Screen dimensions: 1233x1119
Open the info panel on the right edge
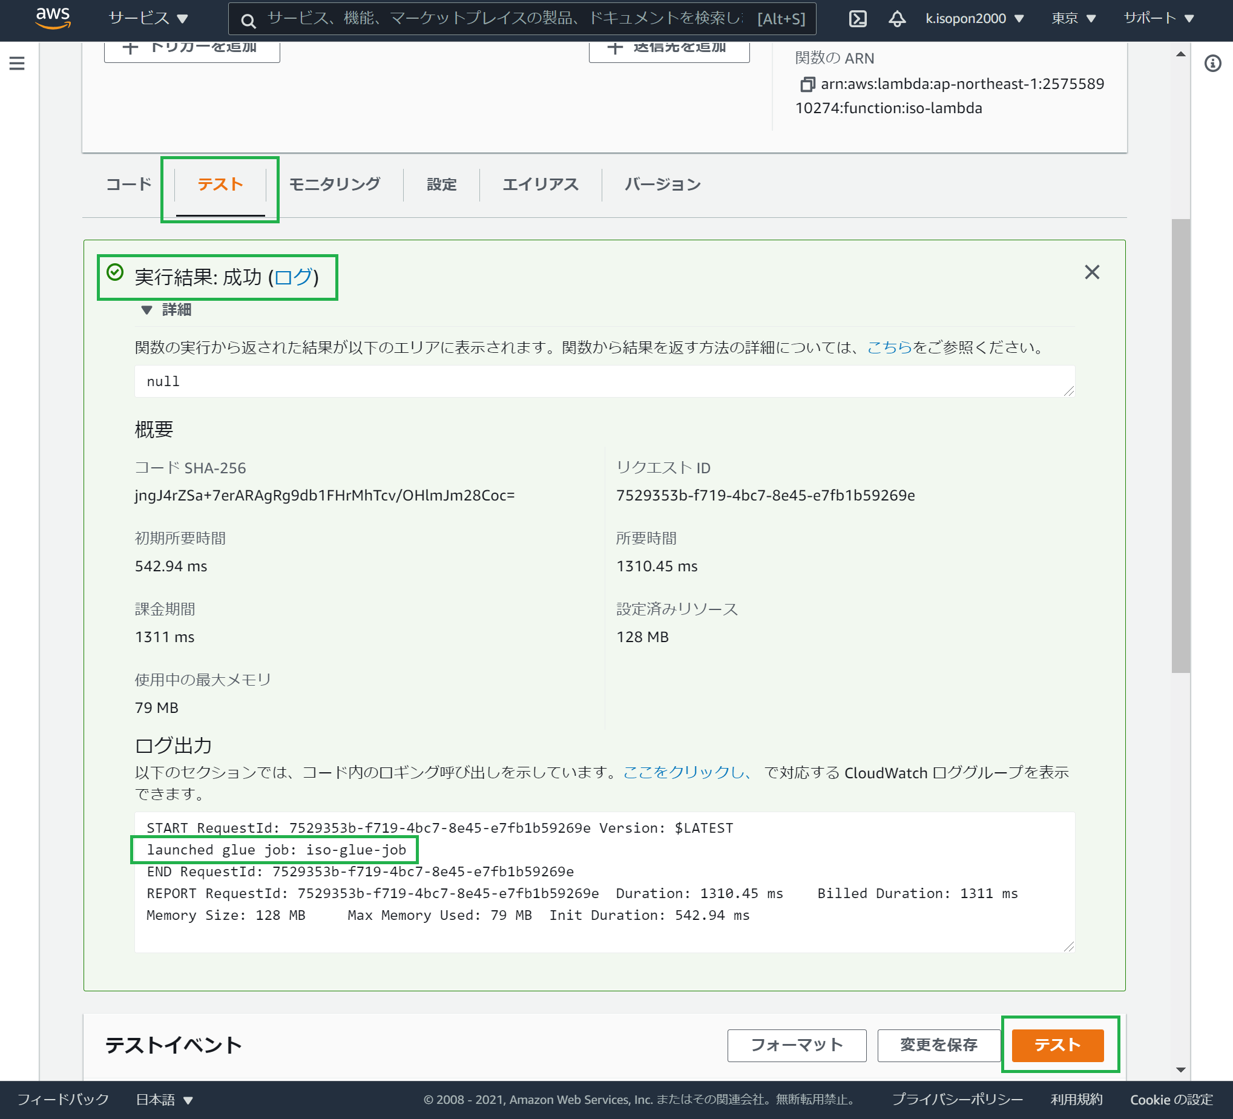[x=1214, y=64]
